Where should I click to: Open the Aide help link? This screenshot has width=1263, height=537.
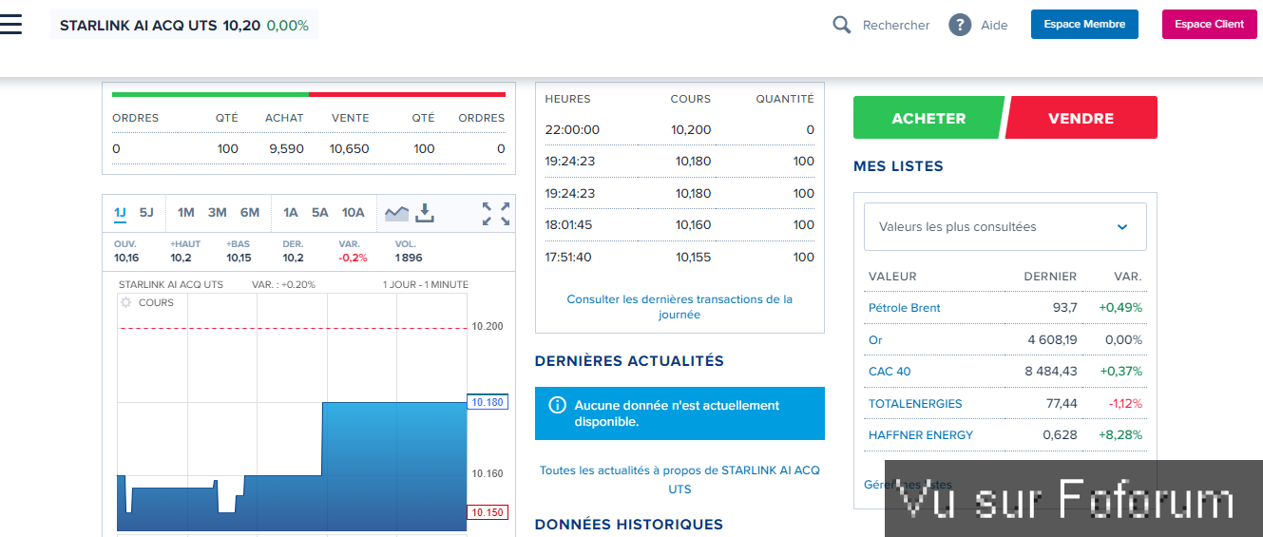point(994,26)
